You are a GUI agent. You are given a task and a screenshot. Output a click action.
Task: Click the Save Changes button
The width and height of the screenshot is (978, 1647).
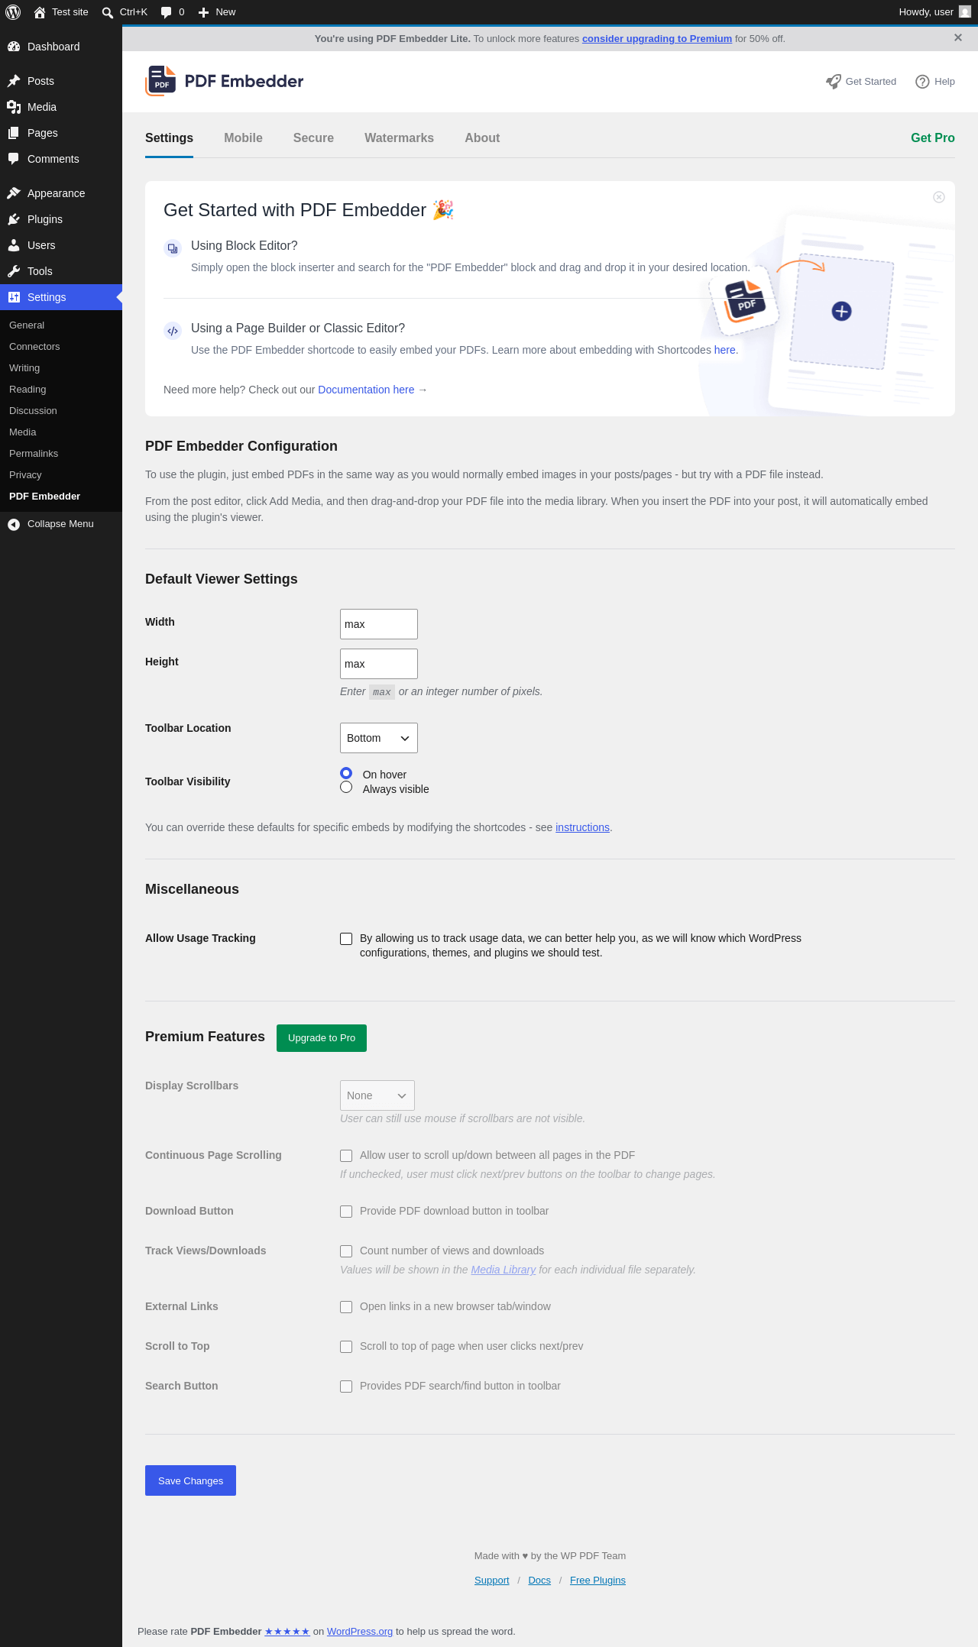pyautogui.click(x=190, y=1480)
